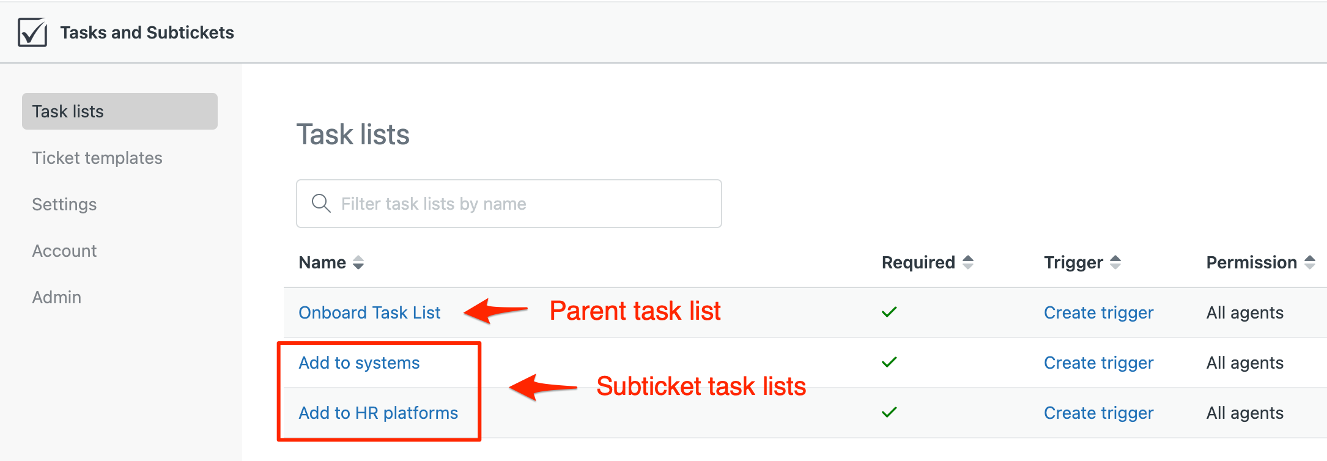The width and height of the screenshot is (1327, 461).
Task: Open Ticket templates in the sidebar
Action: pyautogui.click(x=97, y=158)
